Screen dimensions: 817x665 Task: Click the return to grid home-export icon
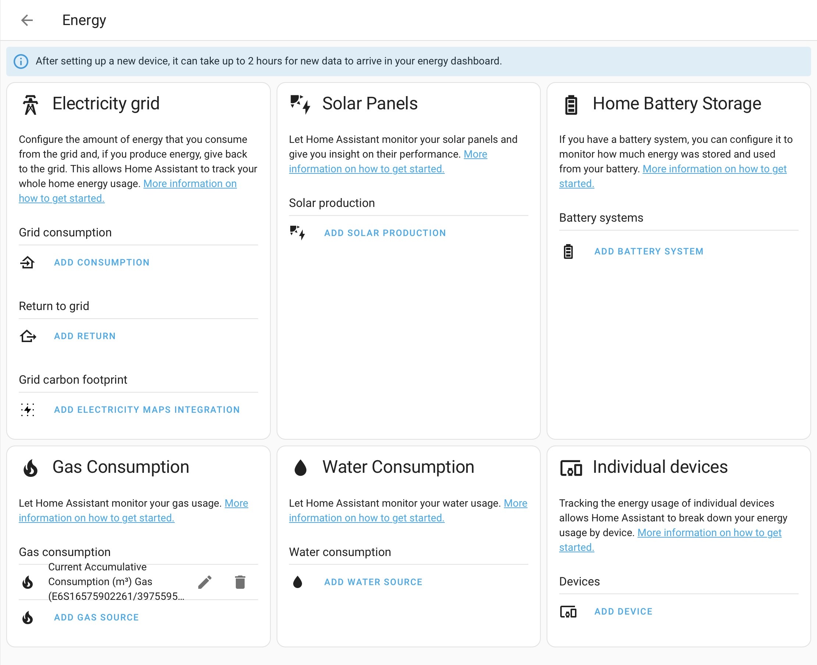click(28, 336)
